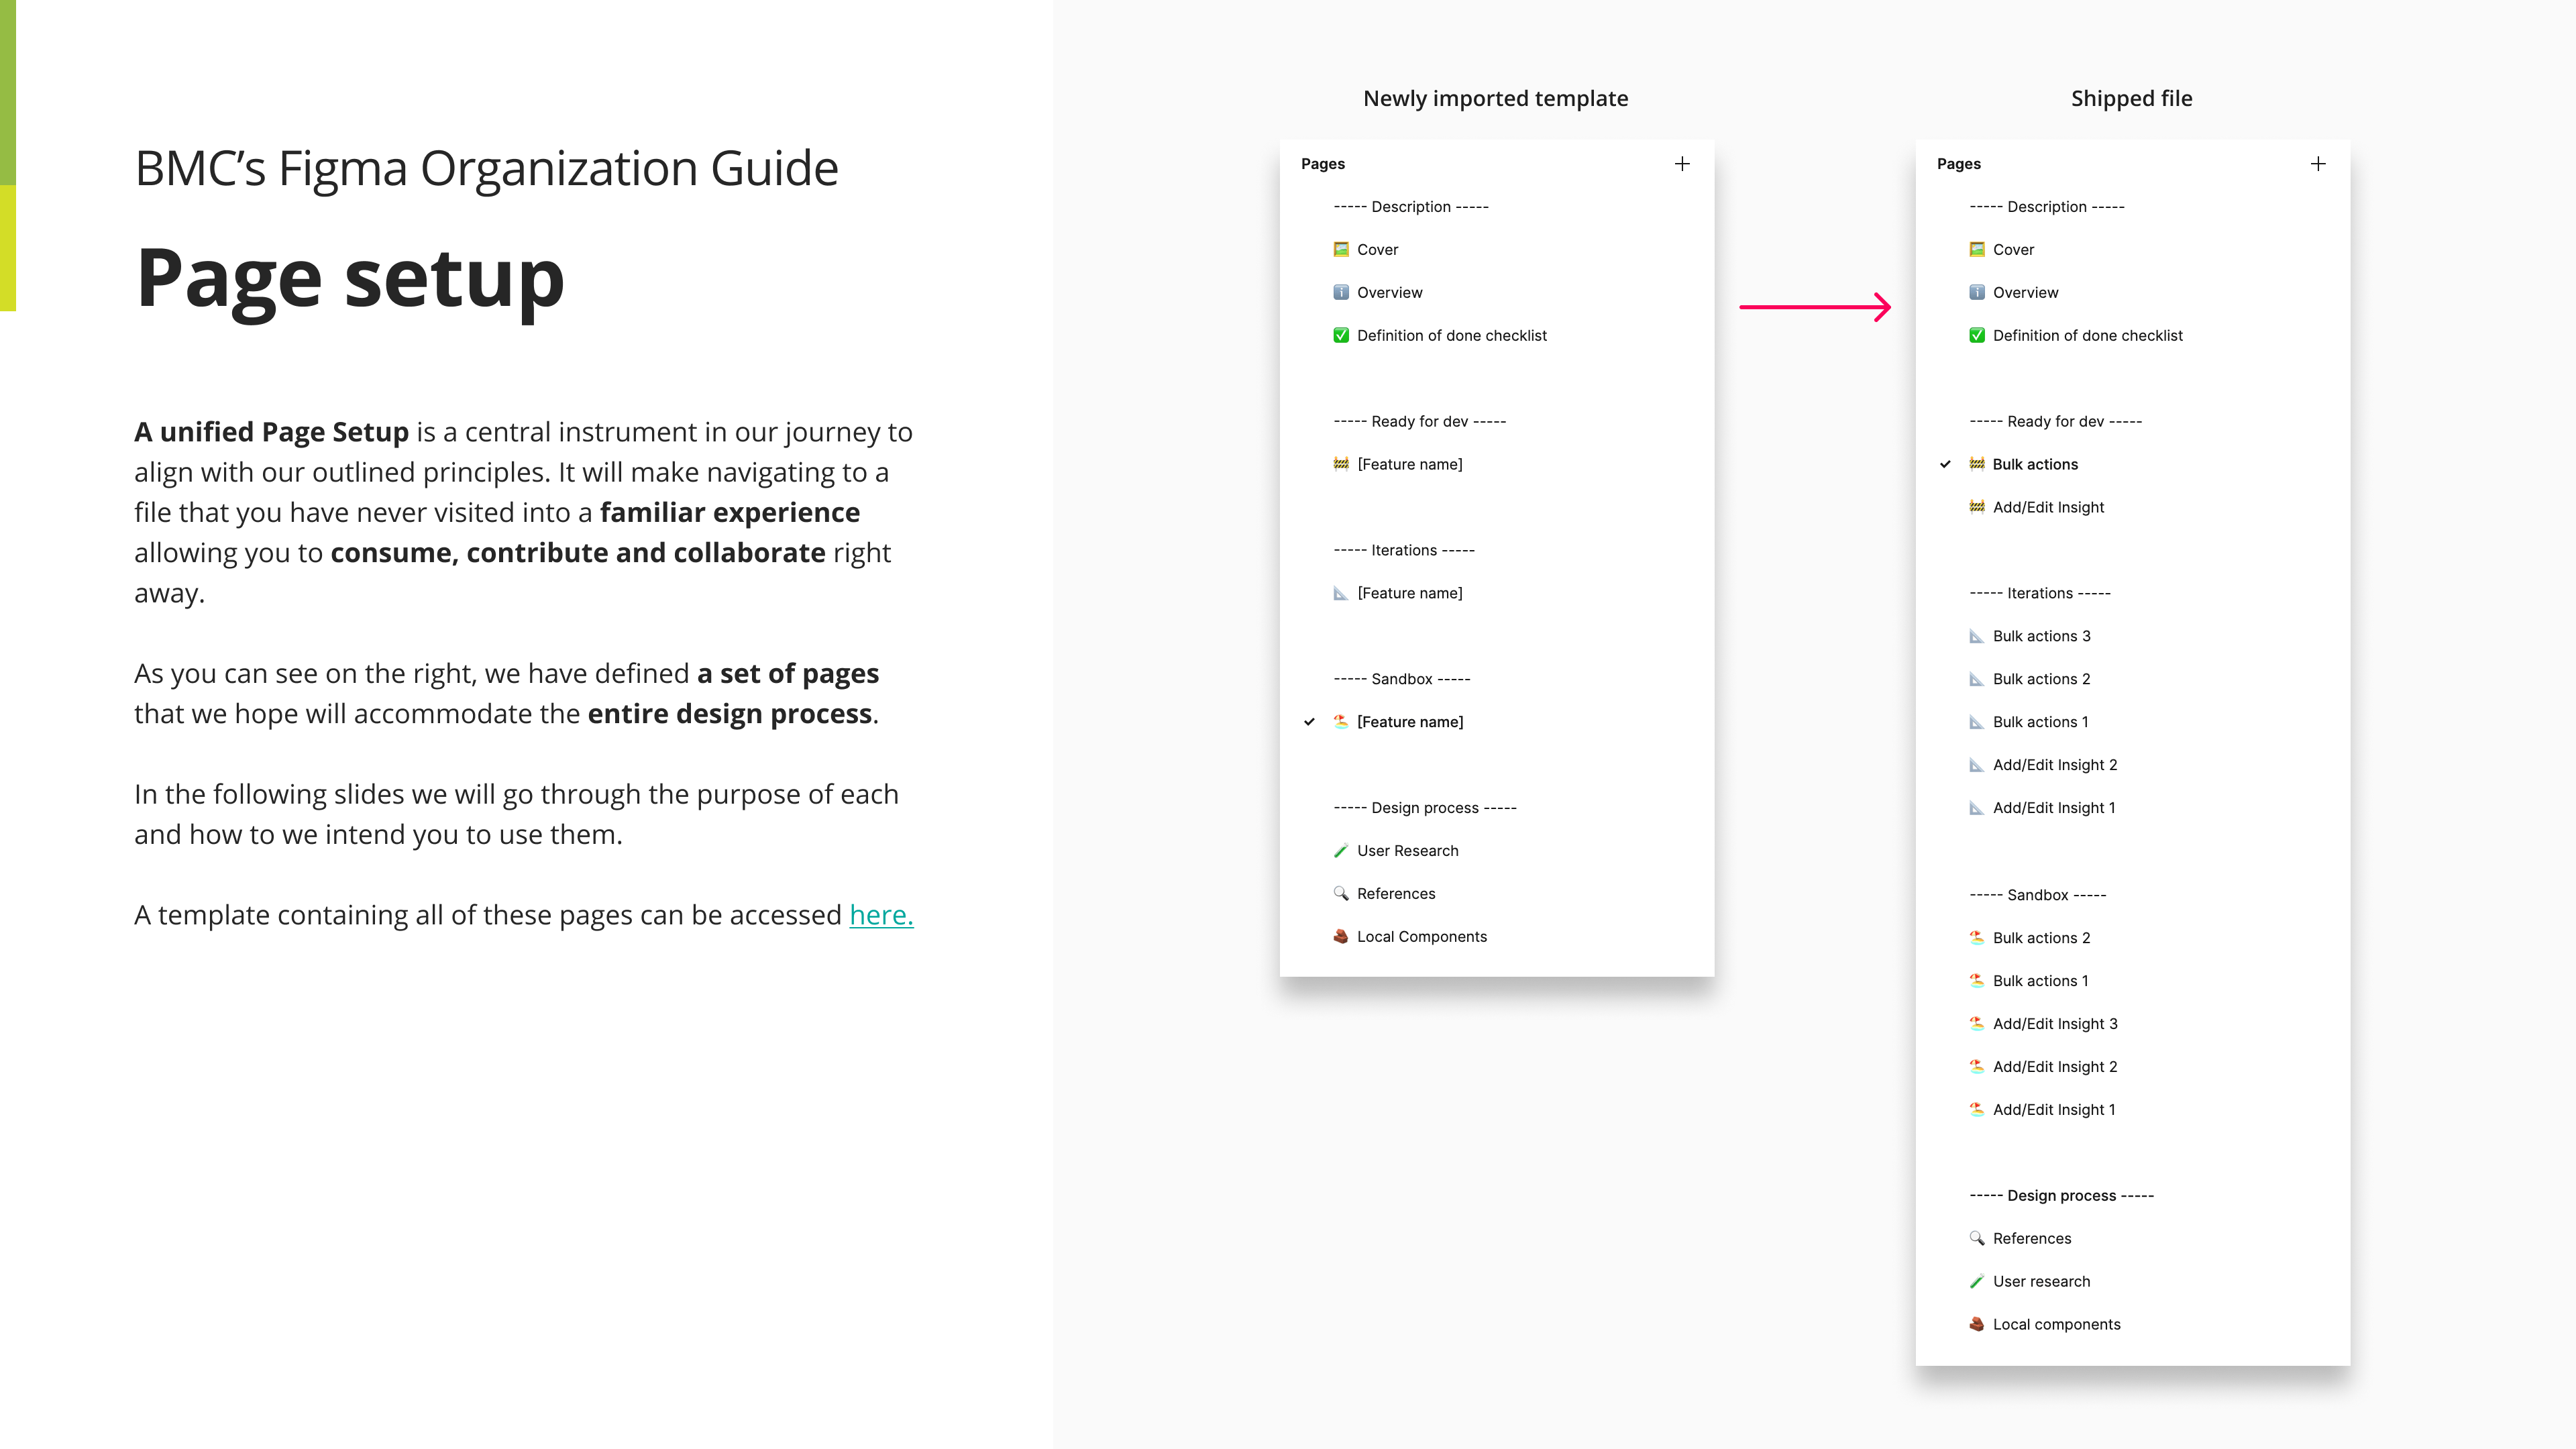The width and height of the screenshot is (2576, 1449).
Task: Click the green checkmark icon in Shipped file
Action: coord(1977,336)
